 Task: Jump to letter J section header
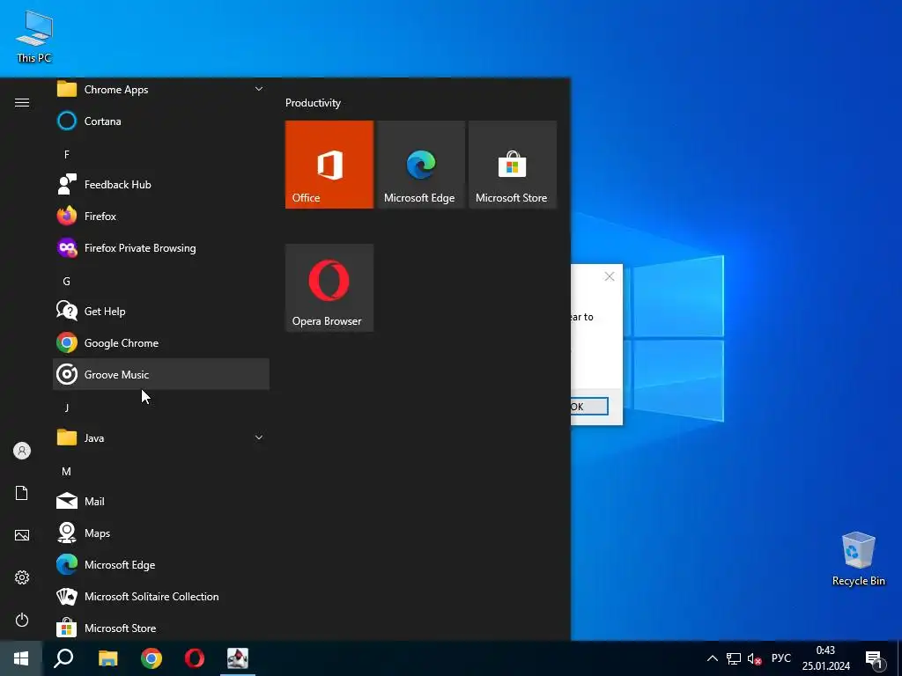67,408
